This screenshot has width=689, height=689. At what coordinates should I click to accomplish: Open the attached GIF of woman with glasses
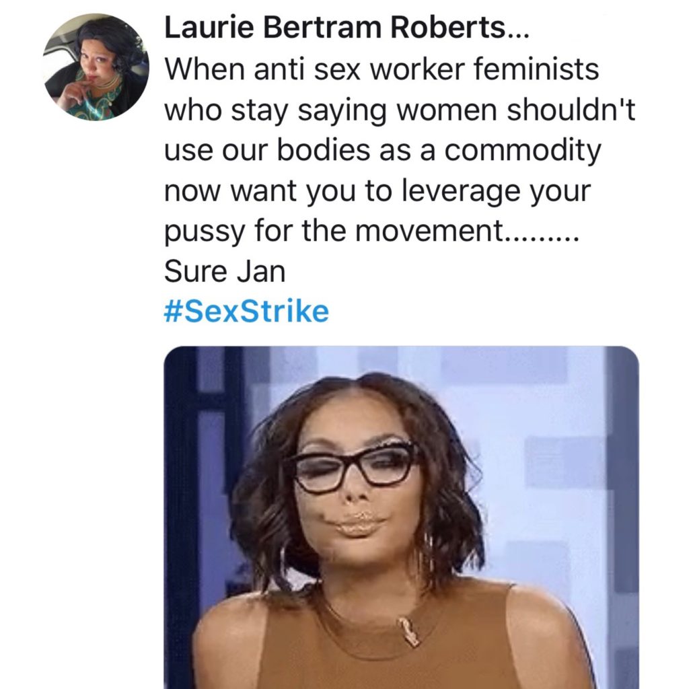point(401,517)
